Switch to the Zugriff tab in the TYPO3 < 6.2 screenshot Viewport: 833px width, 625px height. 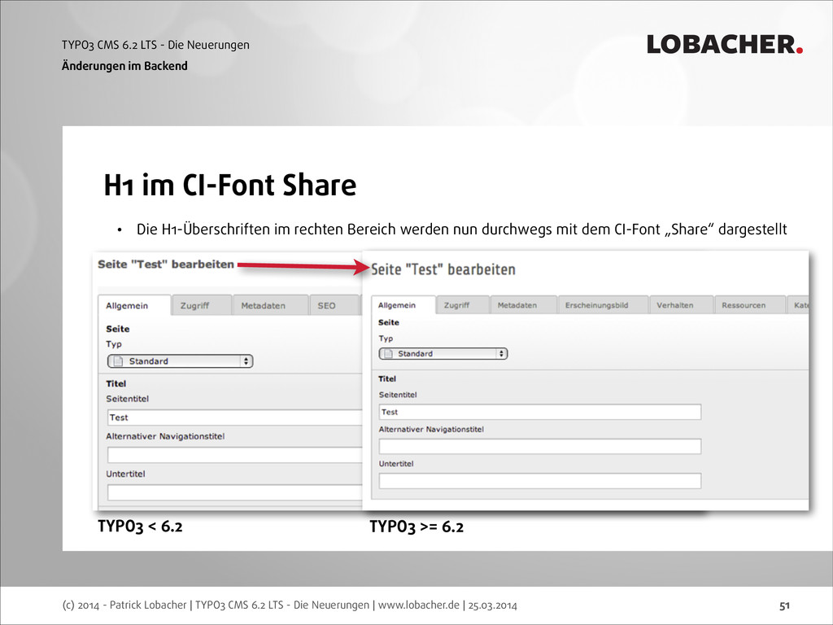click(202, 306)
